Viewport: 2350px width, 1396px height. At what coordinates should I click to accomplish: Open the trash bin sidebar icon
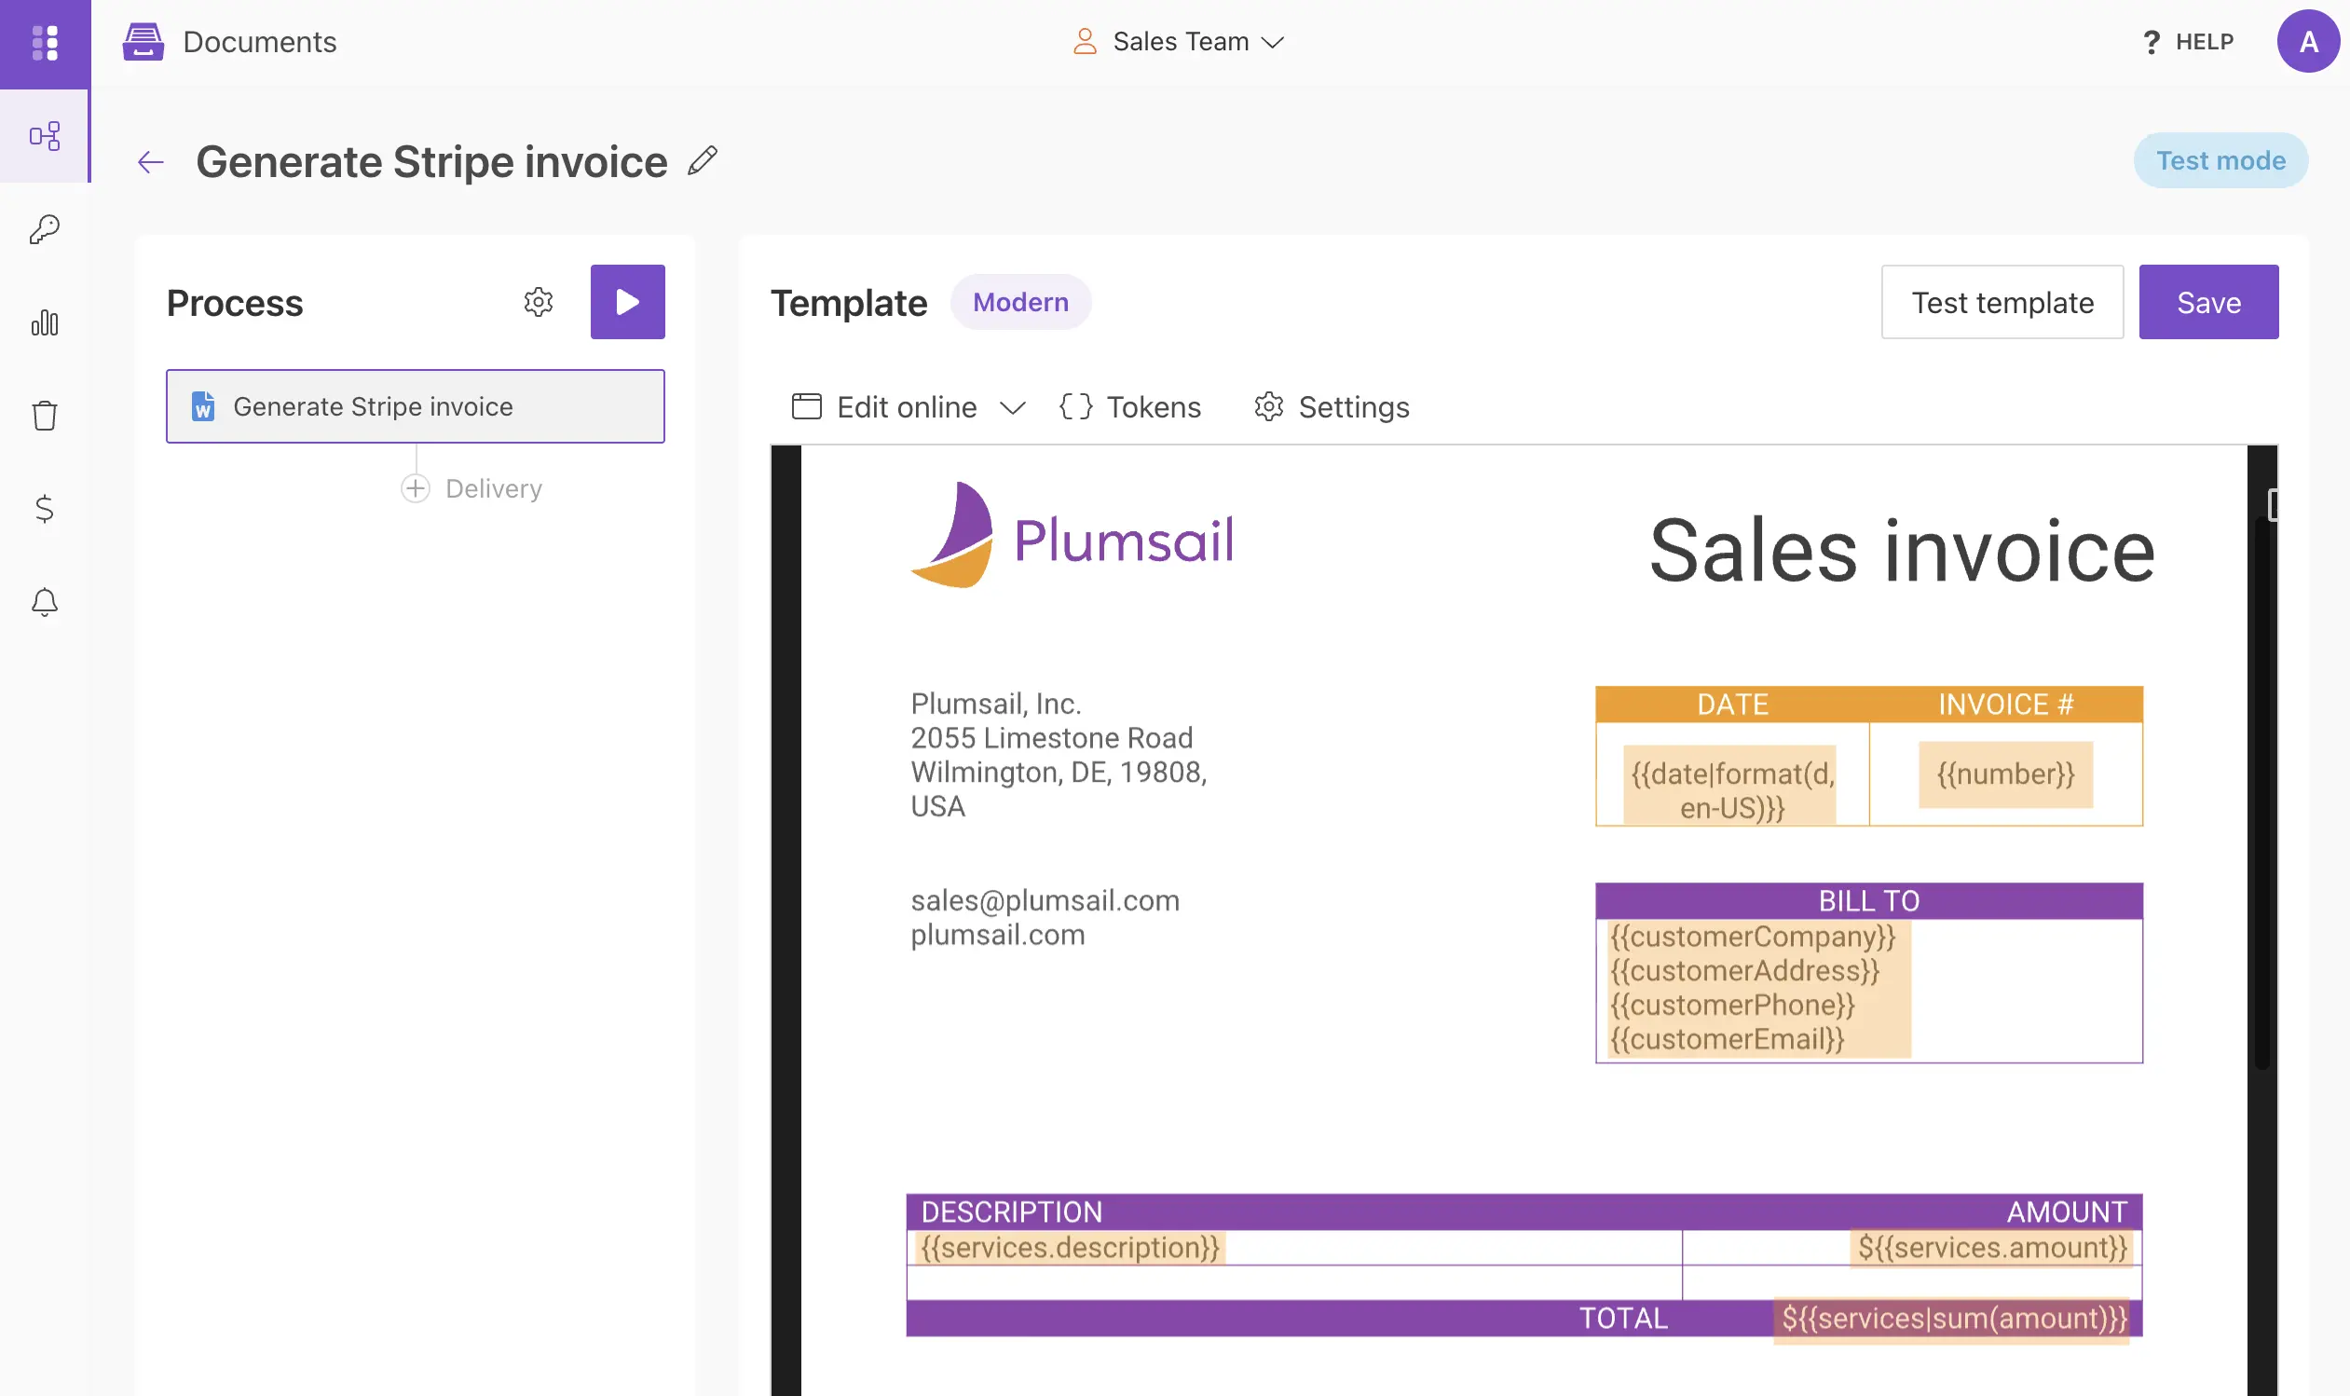click(45, 415)
